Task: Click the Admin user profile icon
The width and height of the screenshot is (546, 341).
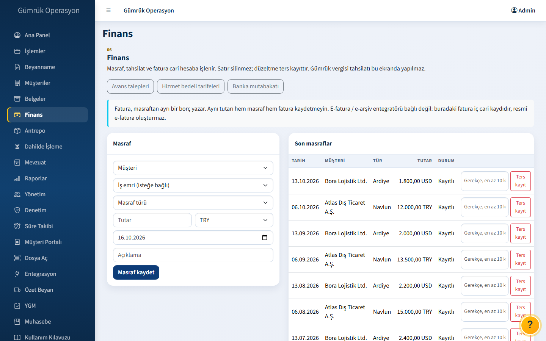Action: point(514,10)
